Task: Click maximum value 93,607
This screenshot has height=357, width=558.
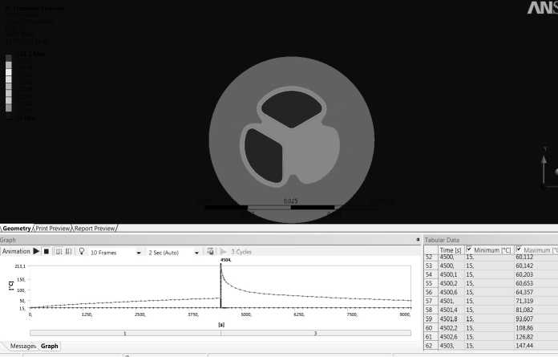Action: point(524,319)
